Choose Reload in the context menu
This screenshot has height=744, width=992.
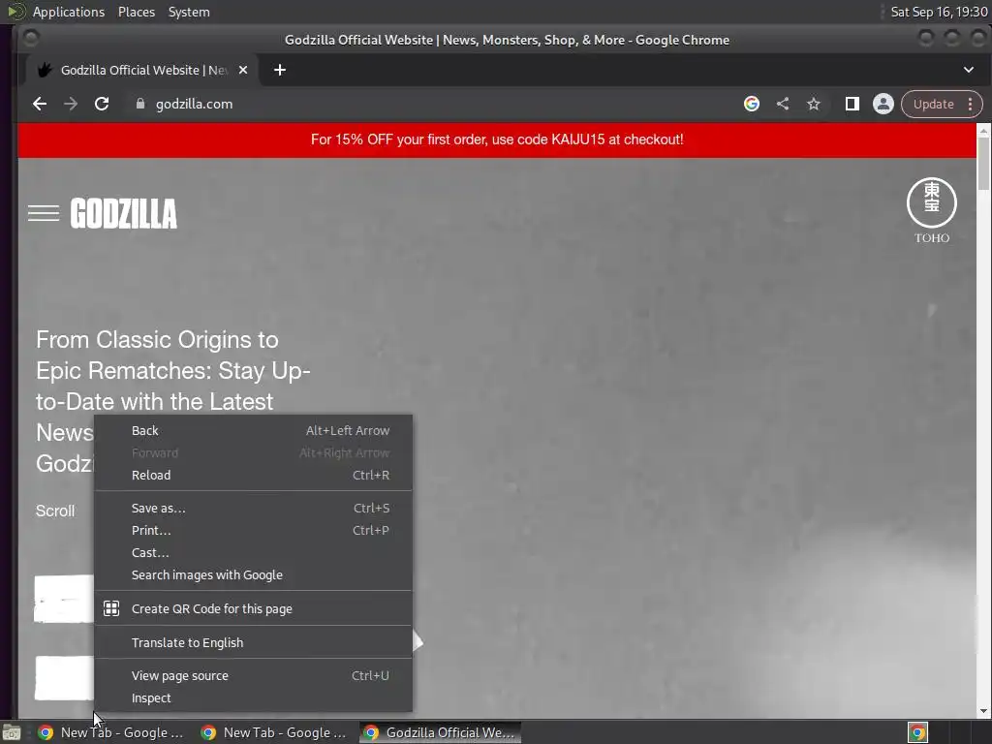click(x=253, y=475)
